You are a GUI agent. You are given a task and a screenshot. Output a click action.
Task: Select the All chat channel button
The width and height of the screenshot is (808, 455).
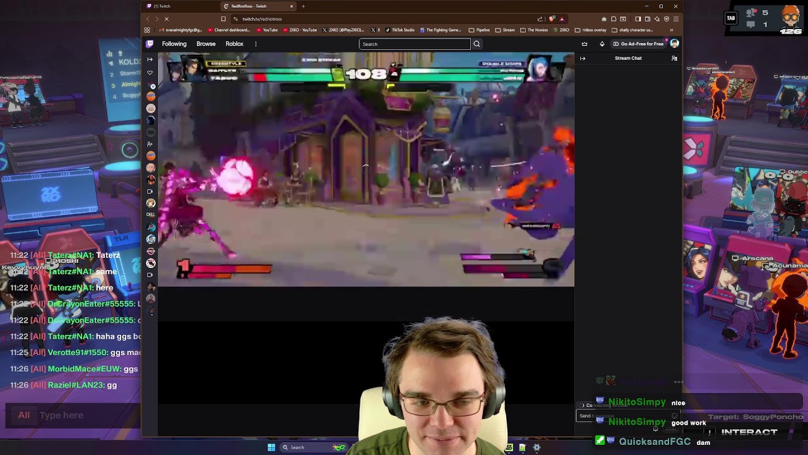23,415
